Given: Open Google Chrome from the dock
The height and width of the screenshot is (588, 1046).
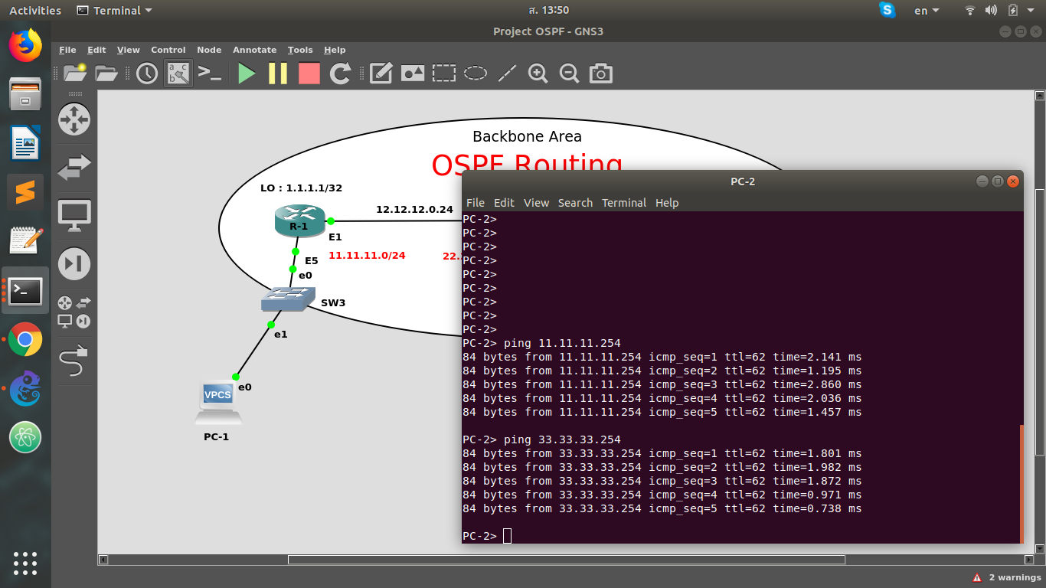Looking at the screenshot, I should click(25, 339).
